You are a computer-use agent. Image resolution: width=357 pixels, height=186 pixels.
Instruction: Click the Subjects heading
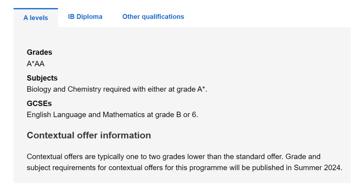tap(42, 78)
